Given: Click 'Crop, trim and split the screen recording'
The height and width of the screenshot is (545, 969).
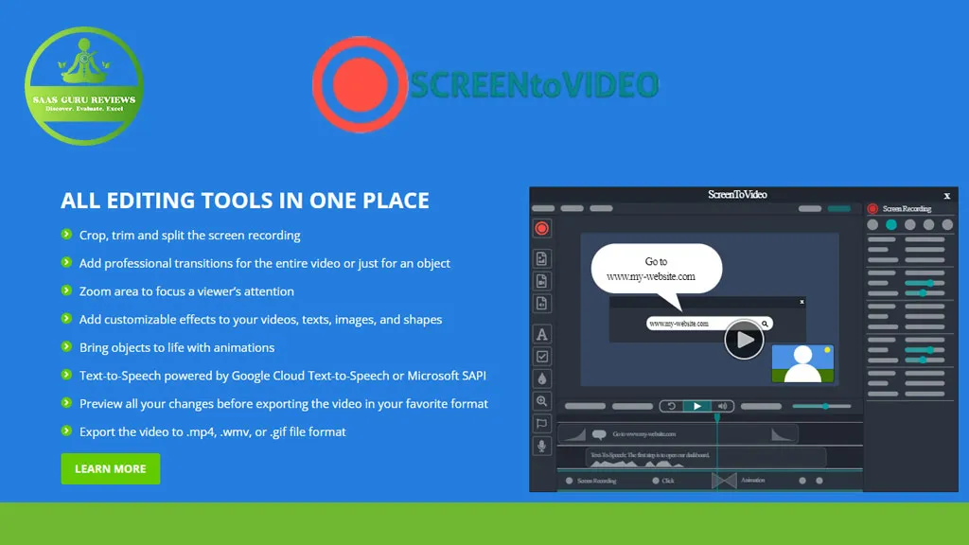Looking at the screenshot, I should click(x=189, y=236).
